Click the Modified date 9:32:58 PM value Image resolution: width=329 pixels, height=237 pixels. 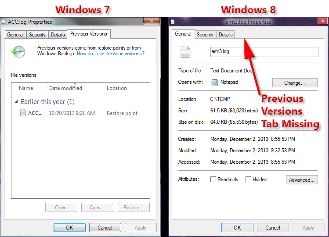point(253,151)
